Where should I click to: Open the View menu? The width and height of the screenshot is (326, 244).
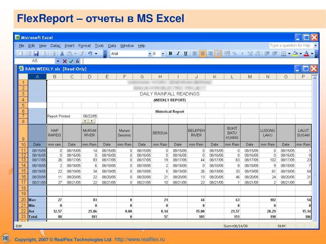(x=42, y=46)
